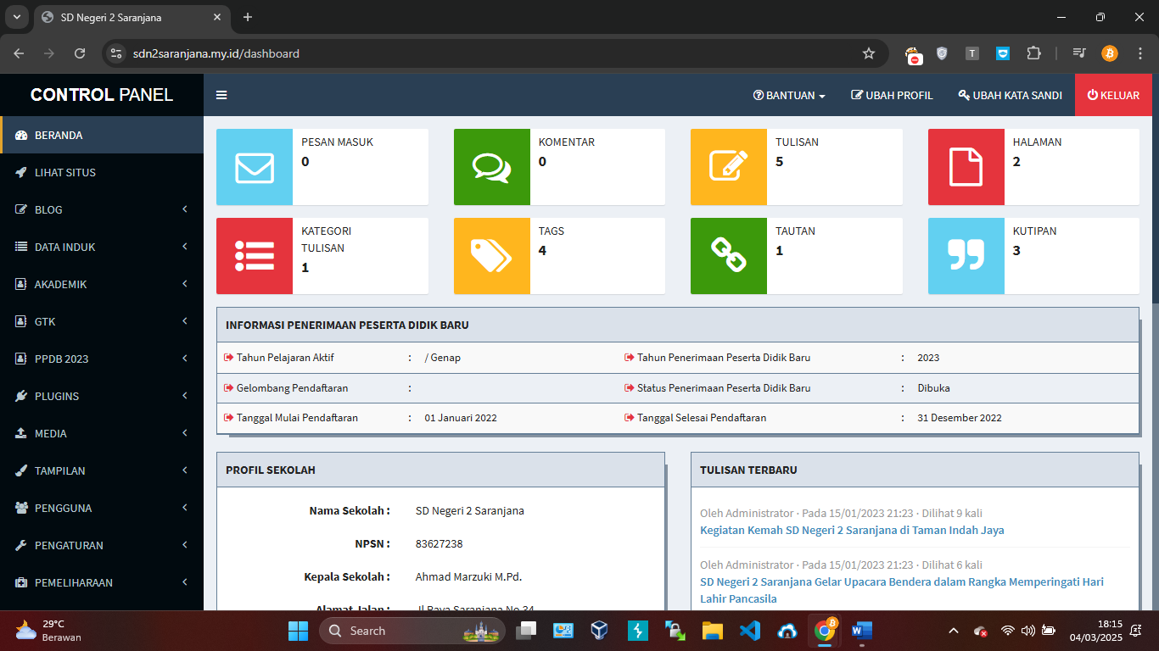Viewport: 1159px width, 651px height.
Task: Open clock and date showing 18:15
Action: 1095,631
